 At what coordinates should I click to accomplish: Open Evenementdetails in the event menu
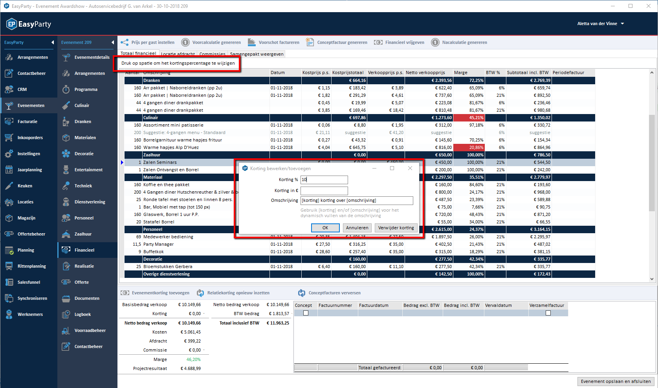click(x=87, y=57)
